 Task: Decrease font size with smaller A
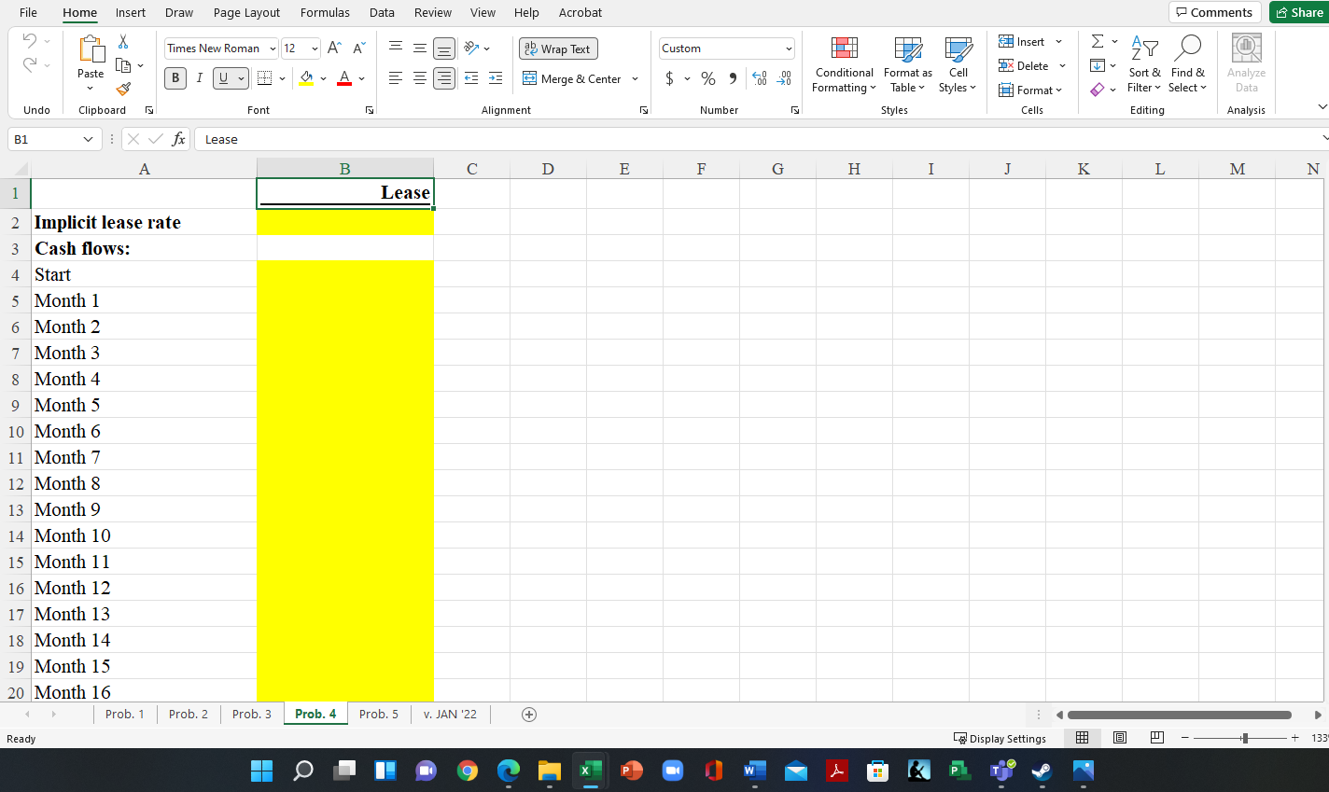(x=359, y=49)
